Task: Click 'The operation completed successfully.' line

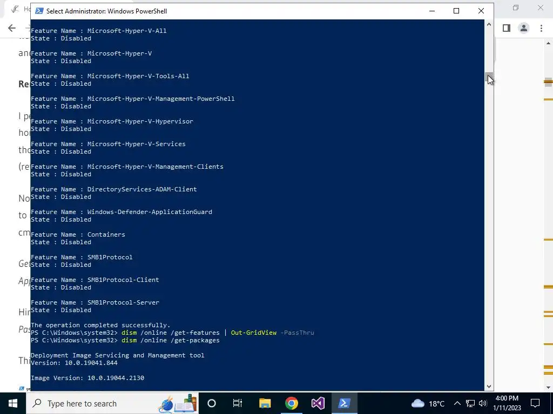Action: pos(100,325)
